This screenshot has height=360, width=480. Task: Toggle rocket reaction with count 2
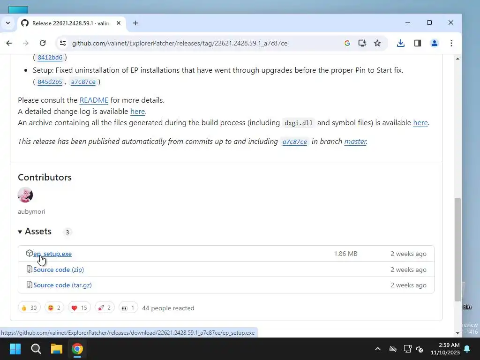tap(105, 308)
